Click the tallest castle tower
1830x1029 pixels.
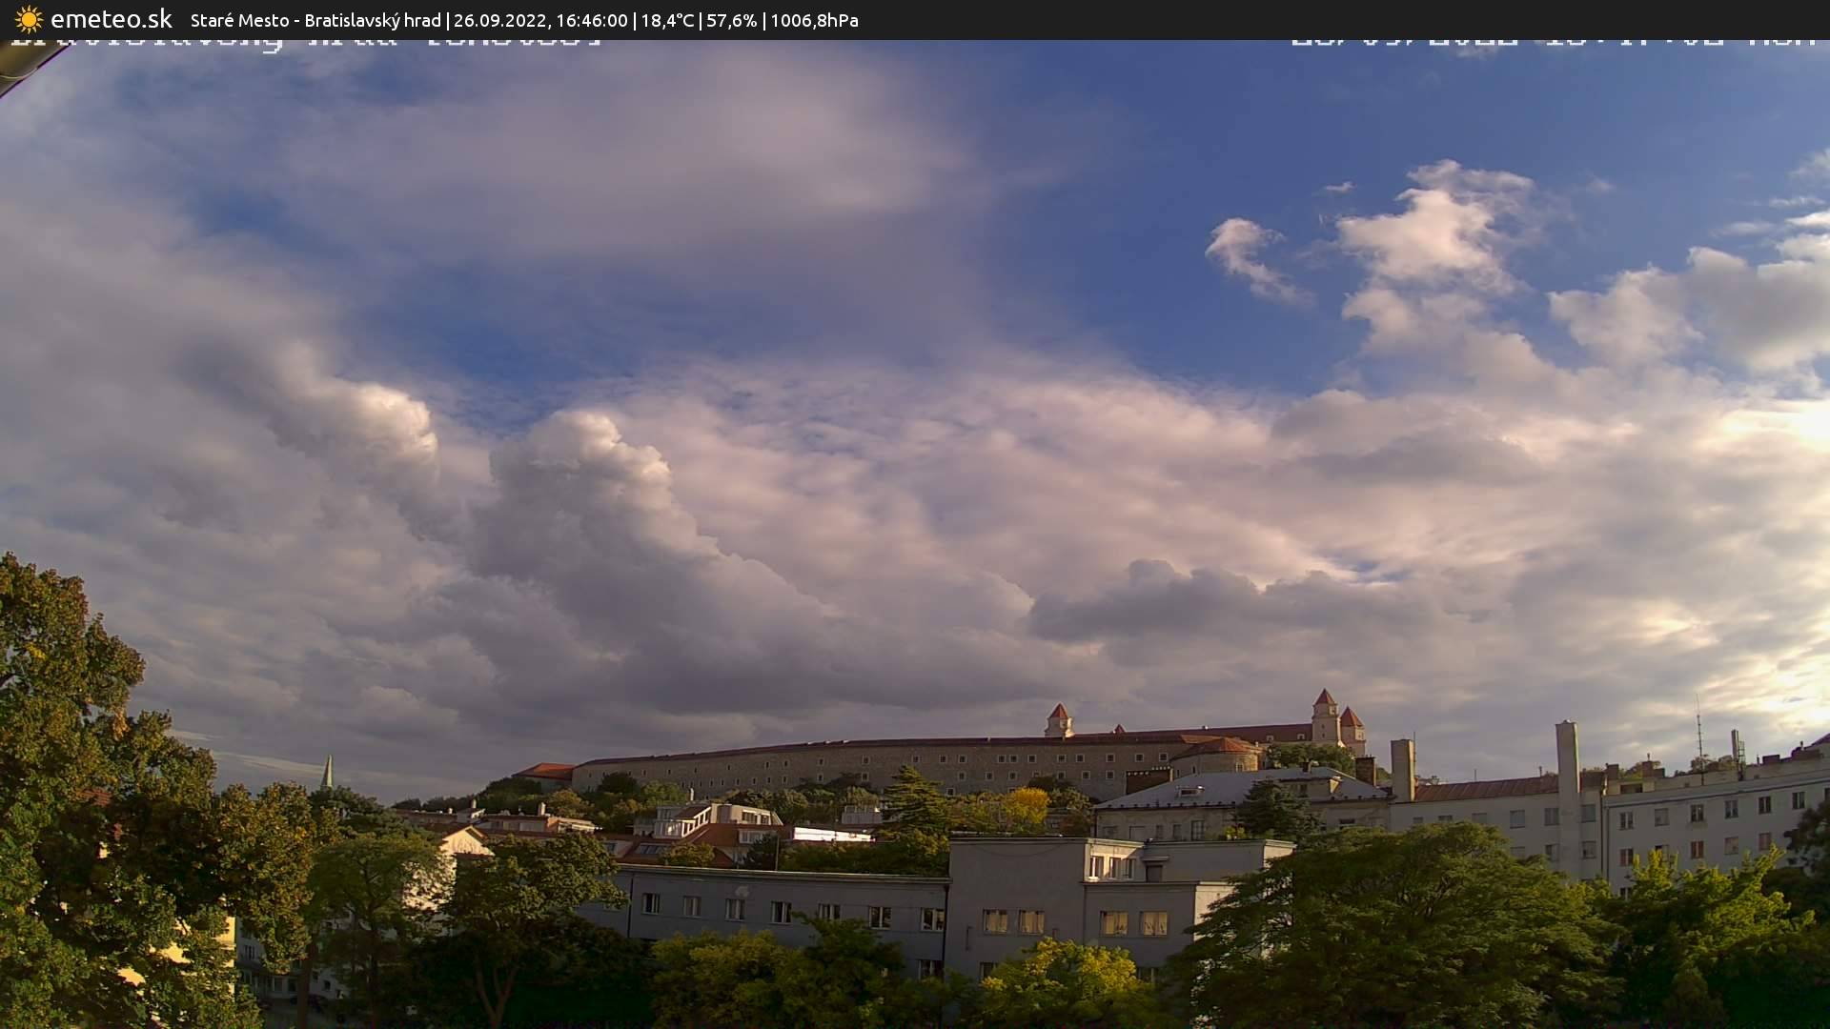(1324, 716)
